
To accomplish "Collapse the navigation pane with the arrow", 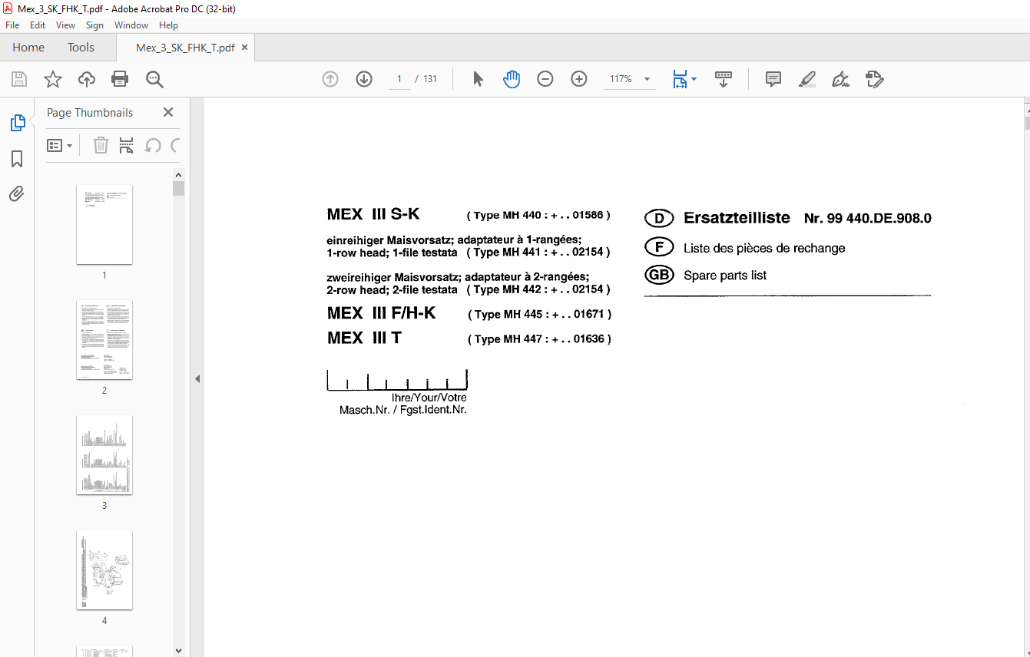I will point(197,378).
